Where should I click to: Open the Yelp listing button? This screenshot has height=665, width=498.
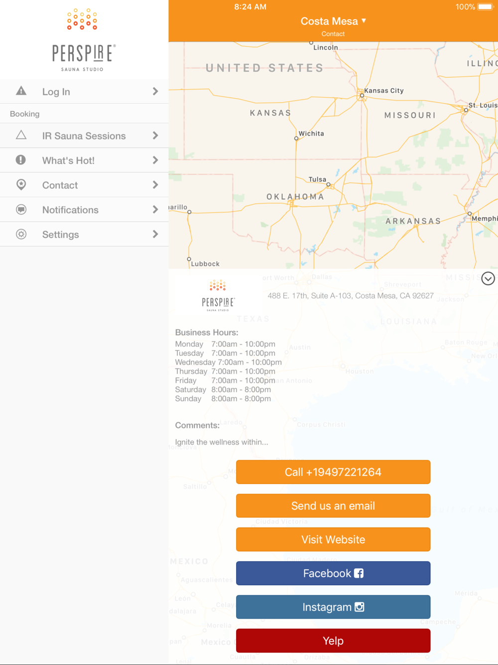[333, 641]
